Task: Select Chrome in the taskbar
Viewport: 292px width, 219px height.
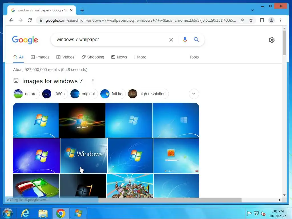Action: tap(61, 213)
